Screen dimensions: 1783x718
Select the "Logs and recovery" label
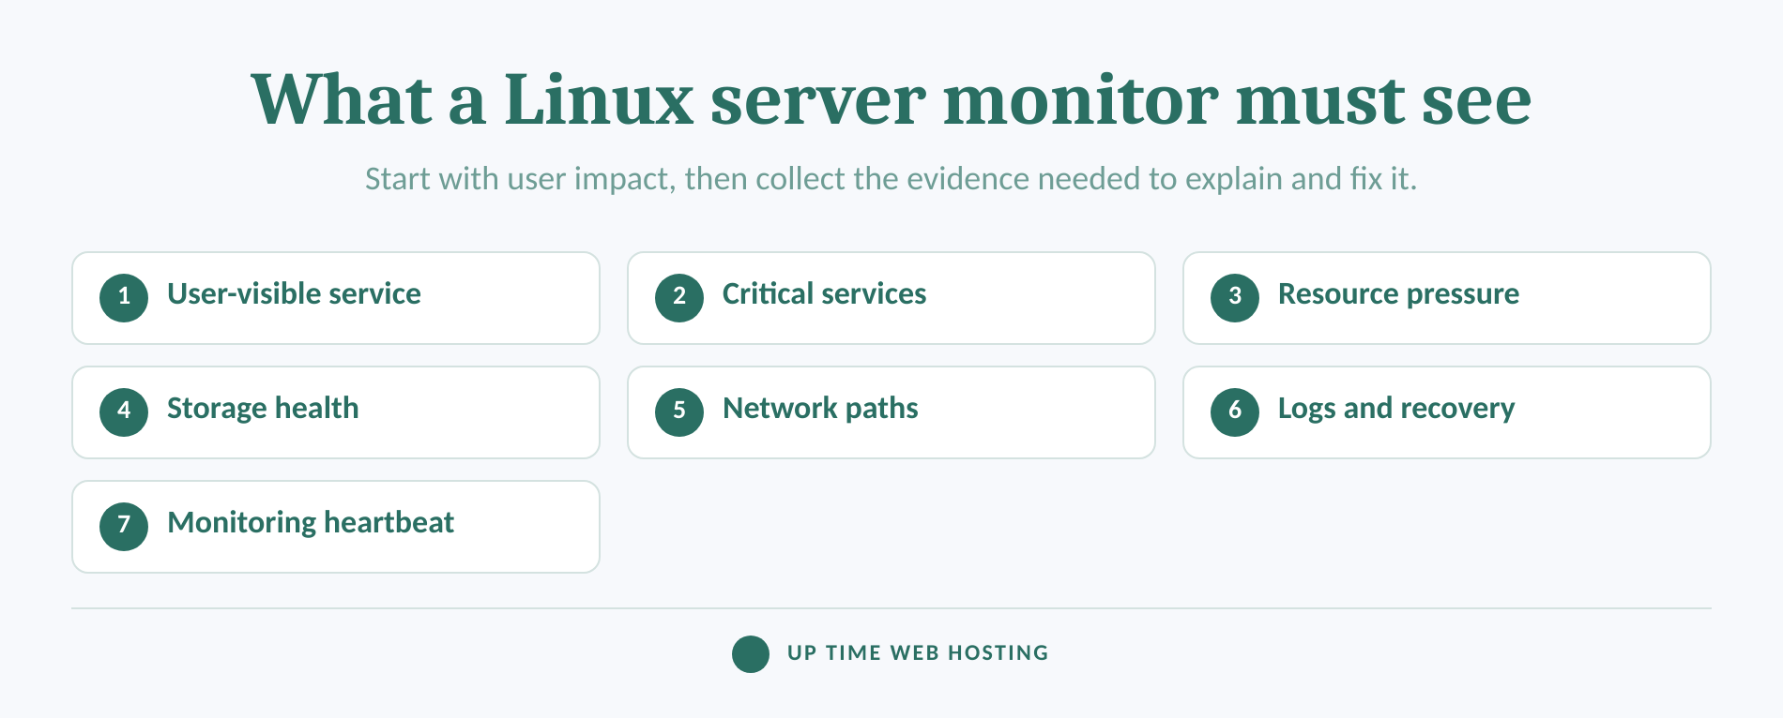[1396, 410]
